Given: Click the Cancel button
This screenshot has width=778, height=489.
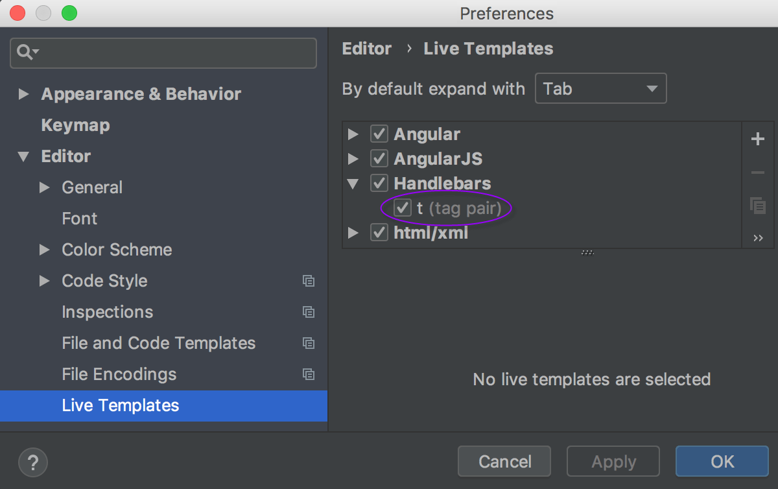Looking at the screenshot, I should 504,461.
